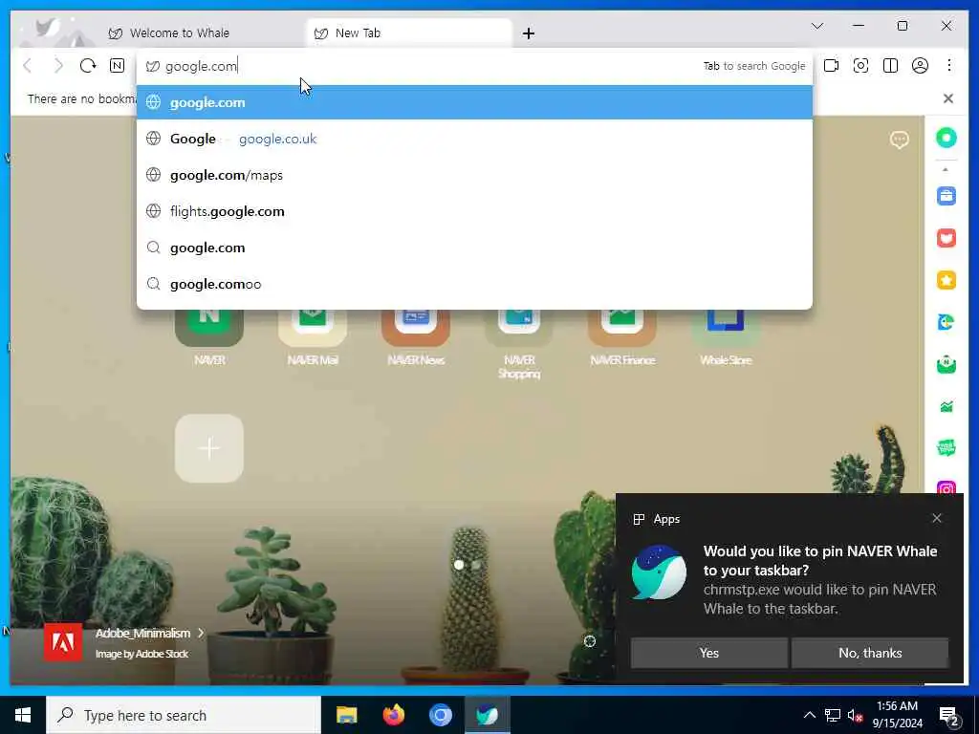Open the Papago parrot translator in sidebar
Image resolution: width=979 pixels, height=734 pixels.
pyautogui.click(x=946, y=322)
